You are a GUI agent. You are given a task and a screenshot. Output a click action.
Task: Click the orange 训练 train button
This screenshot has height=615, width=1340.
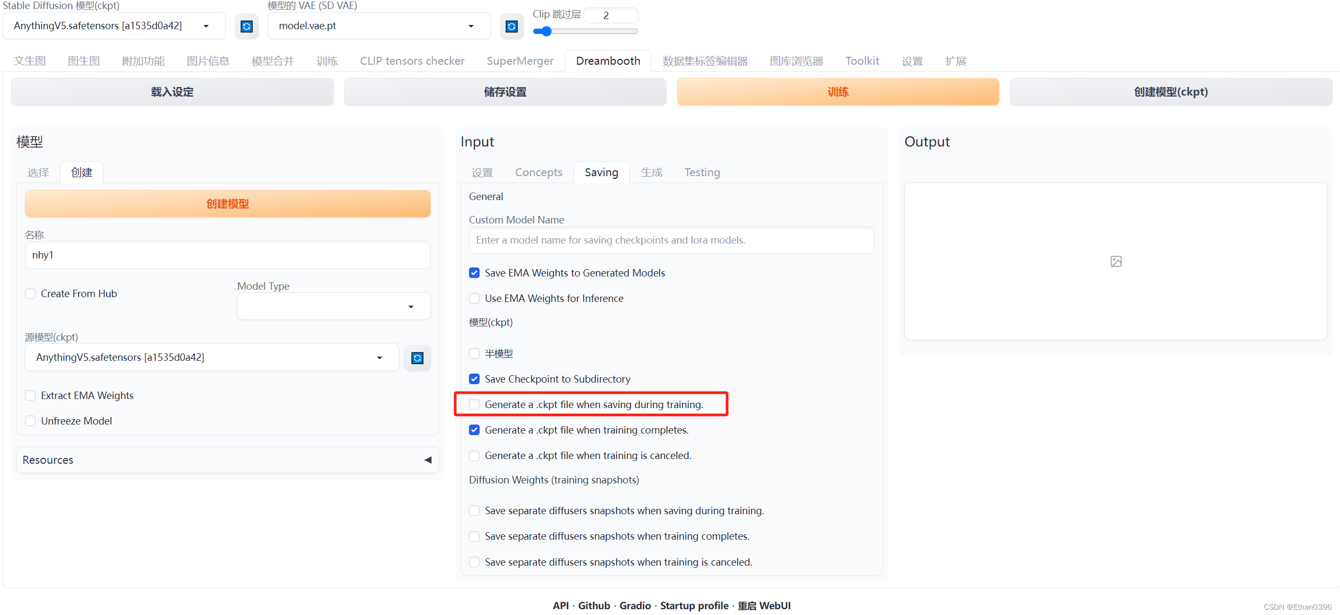coord(838,92)
